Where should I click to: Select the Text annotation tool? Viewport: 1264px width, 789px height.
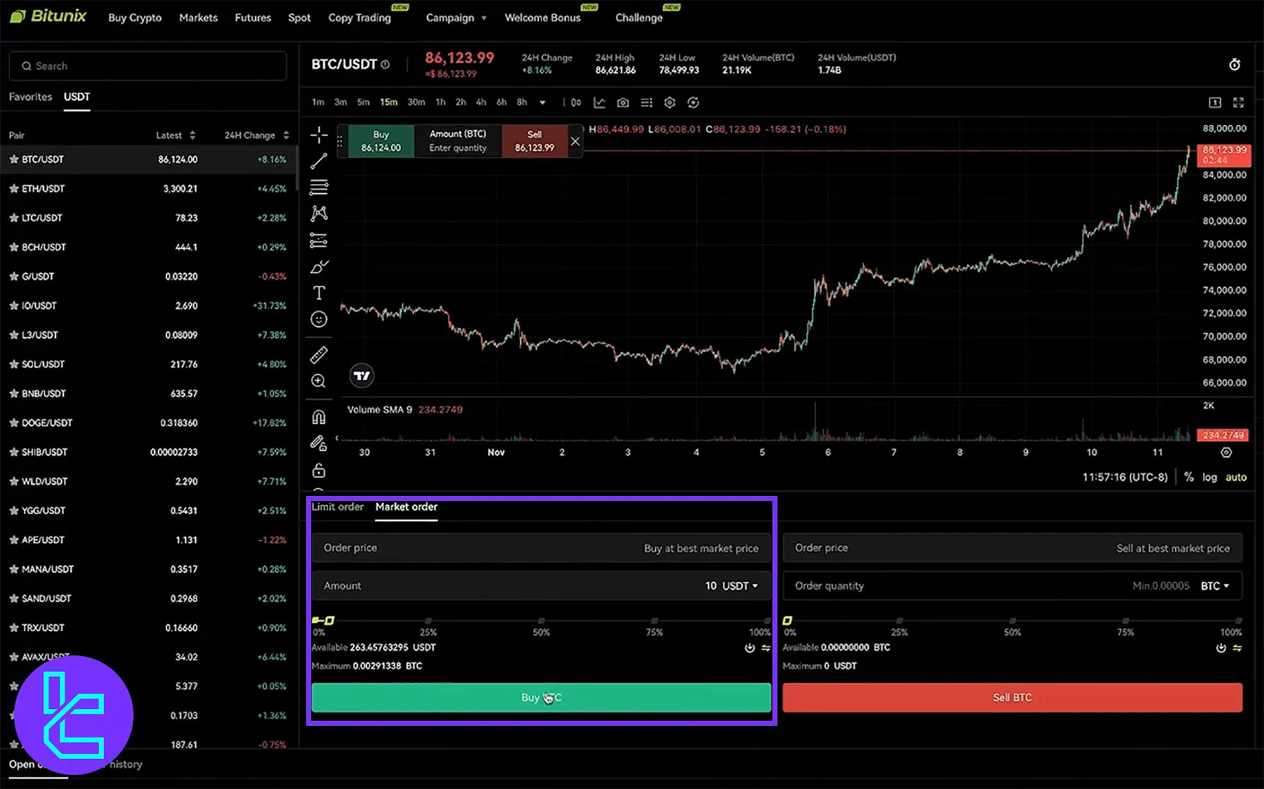coord(319,293)
